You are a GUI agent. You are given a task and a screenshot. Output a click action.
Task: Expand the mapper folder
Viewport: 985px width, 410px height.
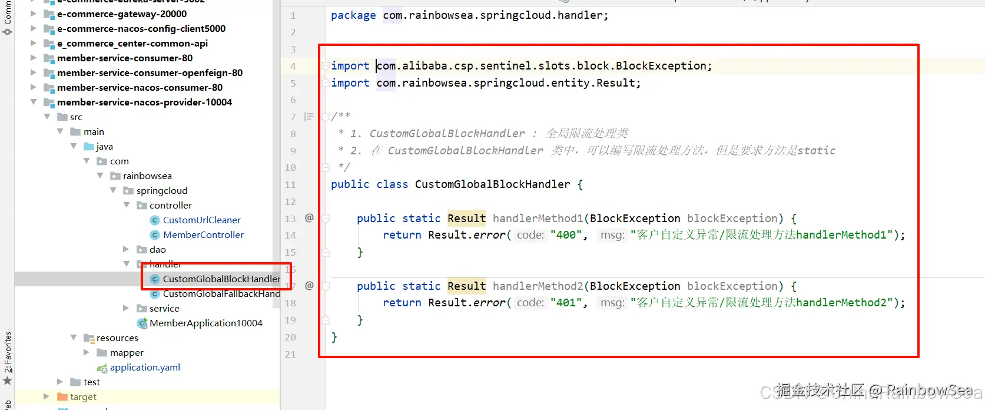point(87,352)
